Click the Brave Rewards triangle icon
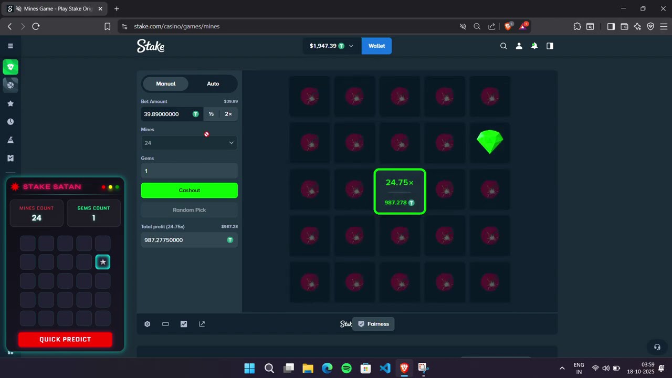The height and width of the screenshot is (378, 672). 523,26
